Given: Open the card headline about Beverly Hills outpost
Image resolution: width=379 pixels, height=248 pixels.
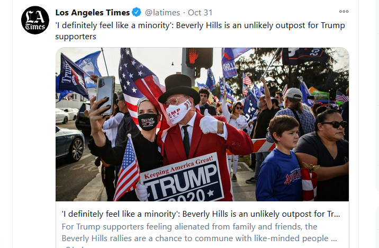Looking at the screenshot, I should coord(201,214).
